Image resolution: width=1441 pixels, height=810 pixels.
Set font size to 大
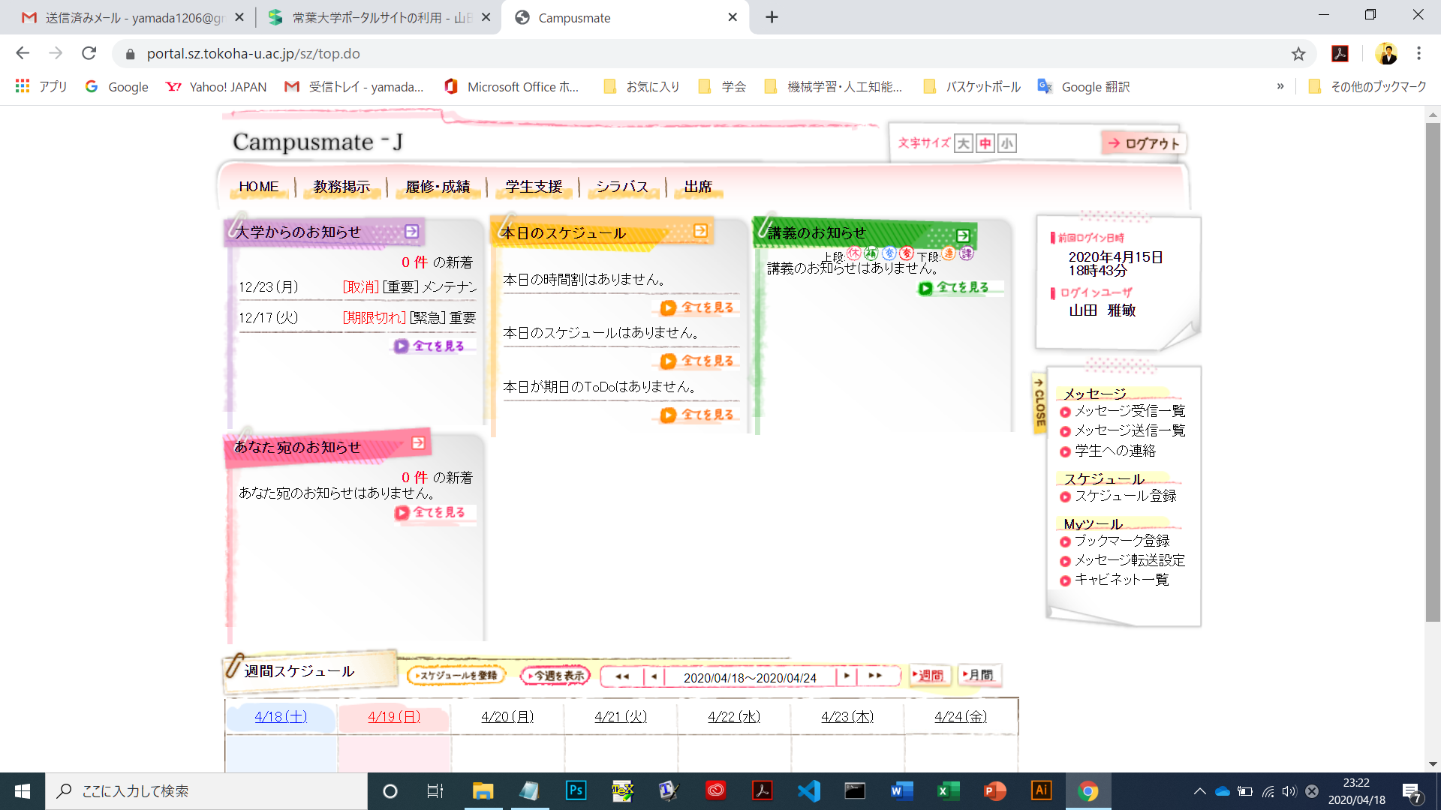pyautogui.click(x=964, y=143)
